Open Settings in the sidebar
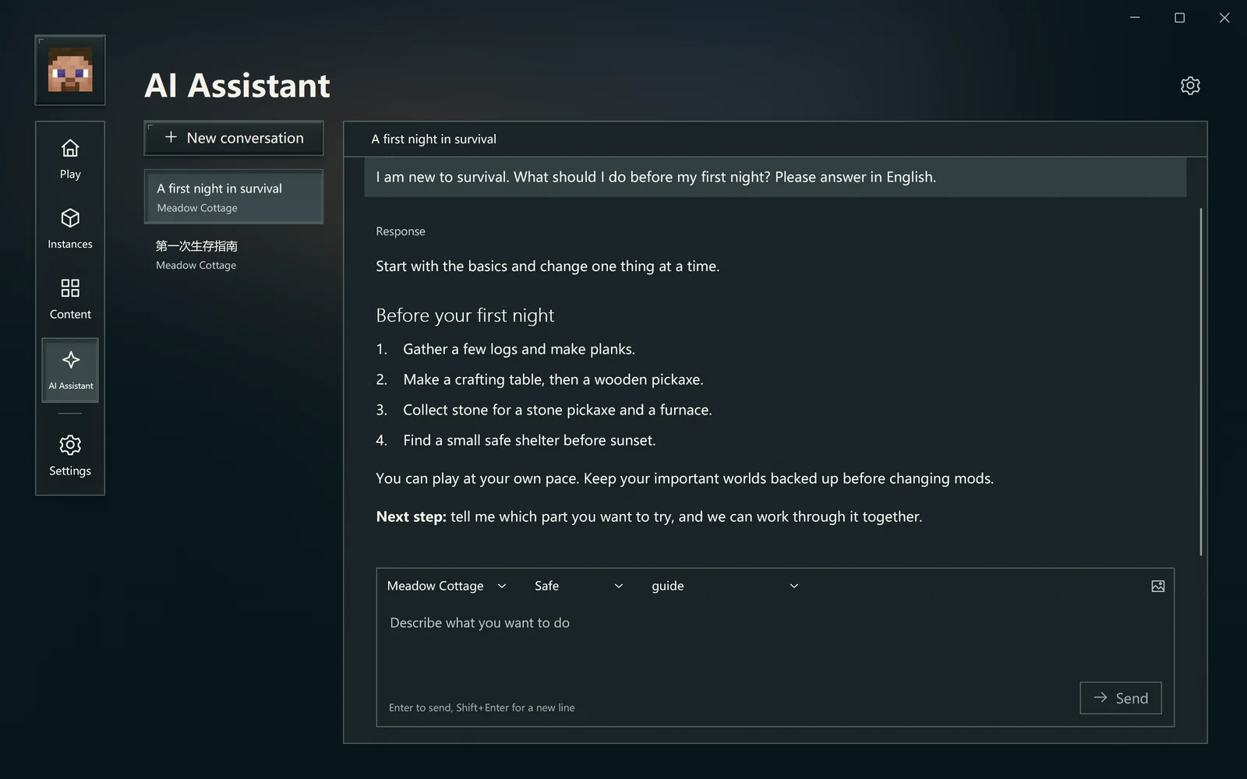This screenshot has height=779, width=1247. click(70, 456)
